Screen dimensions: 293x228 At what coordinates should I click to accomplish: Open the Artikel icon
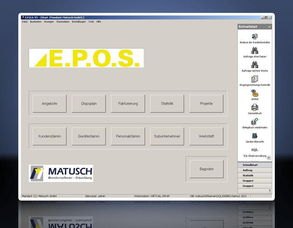pyautogui.click(x=255, y=93)
